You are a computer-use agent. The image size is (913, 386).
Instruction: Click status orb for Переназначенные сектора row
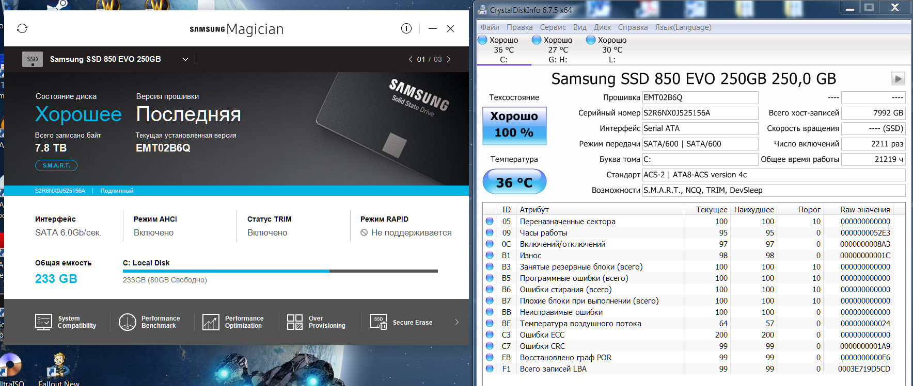pyautogui.click(x=490, y=221)
